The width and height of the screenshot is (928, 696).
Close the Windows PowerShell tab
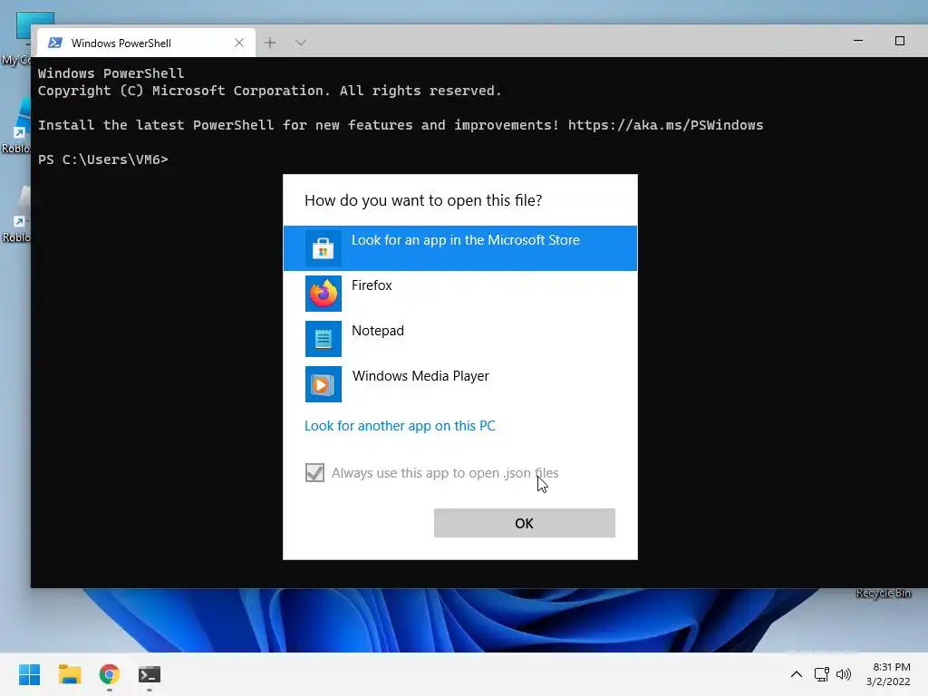(239, 43)
